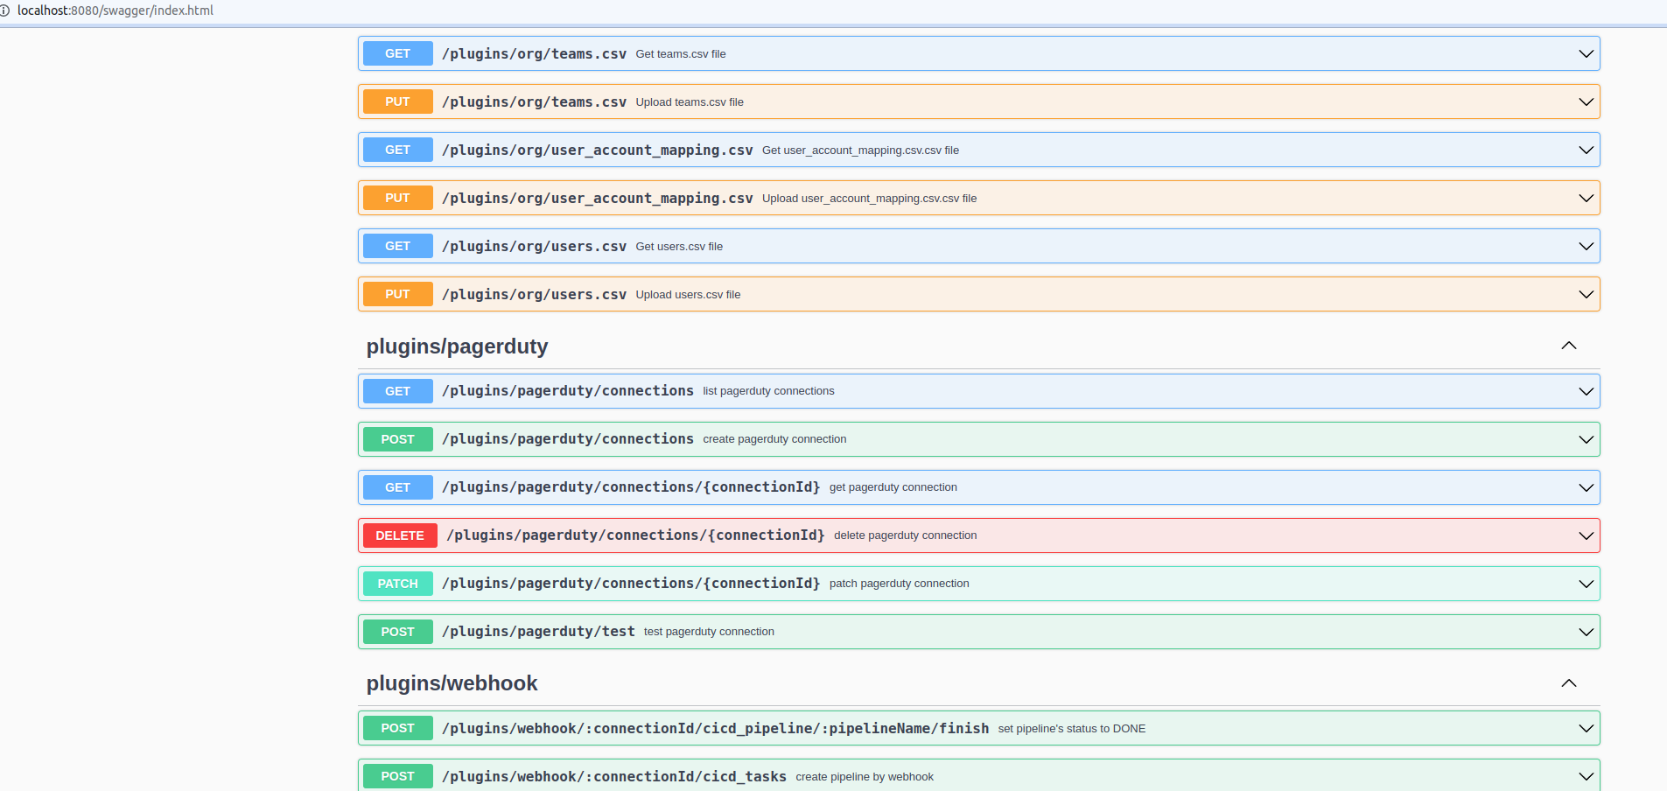Viewport: 1667px width, 791px height.
Task: Click 'list pagerduty connections' description
Action: coord(768,391)
